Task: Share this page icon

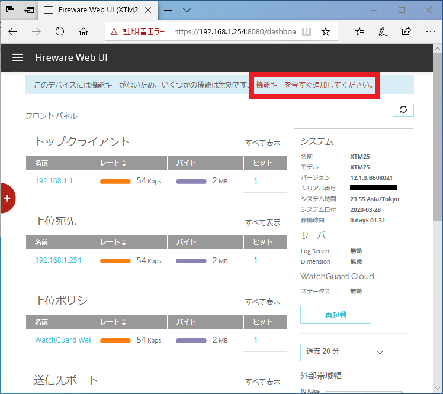Action: pos(406,31)
